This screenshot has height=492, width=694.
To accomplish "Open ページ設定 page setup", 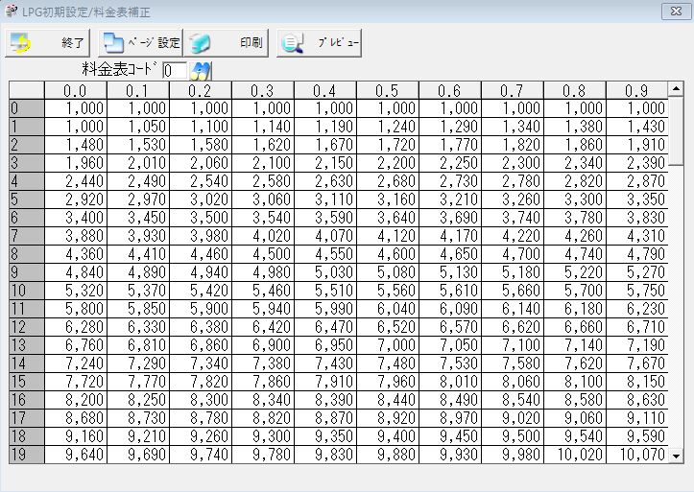I will pos(139,43).
